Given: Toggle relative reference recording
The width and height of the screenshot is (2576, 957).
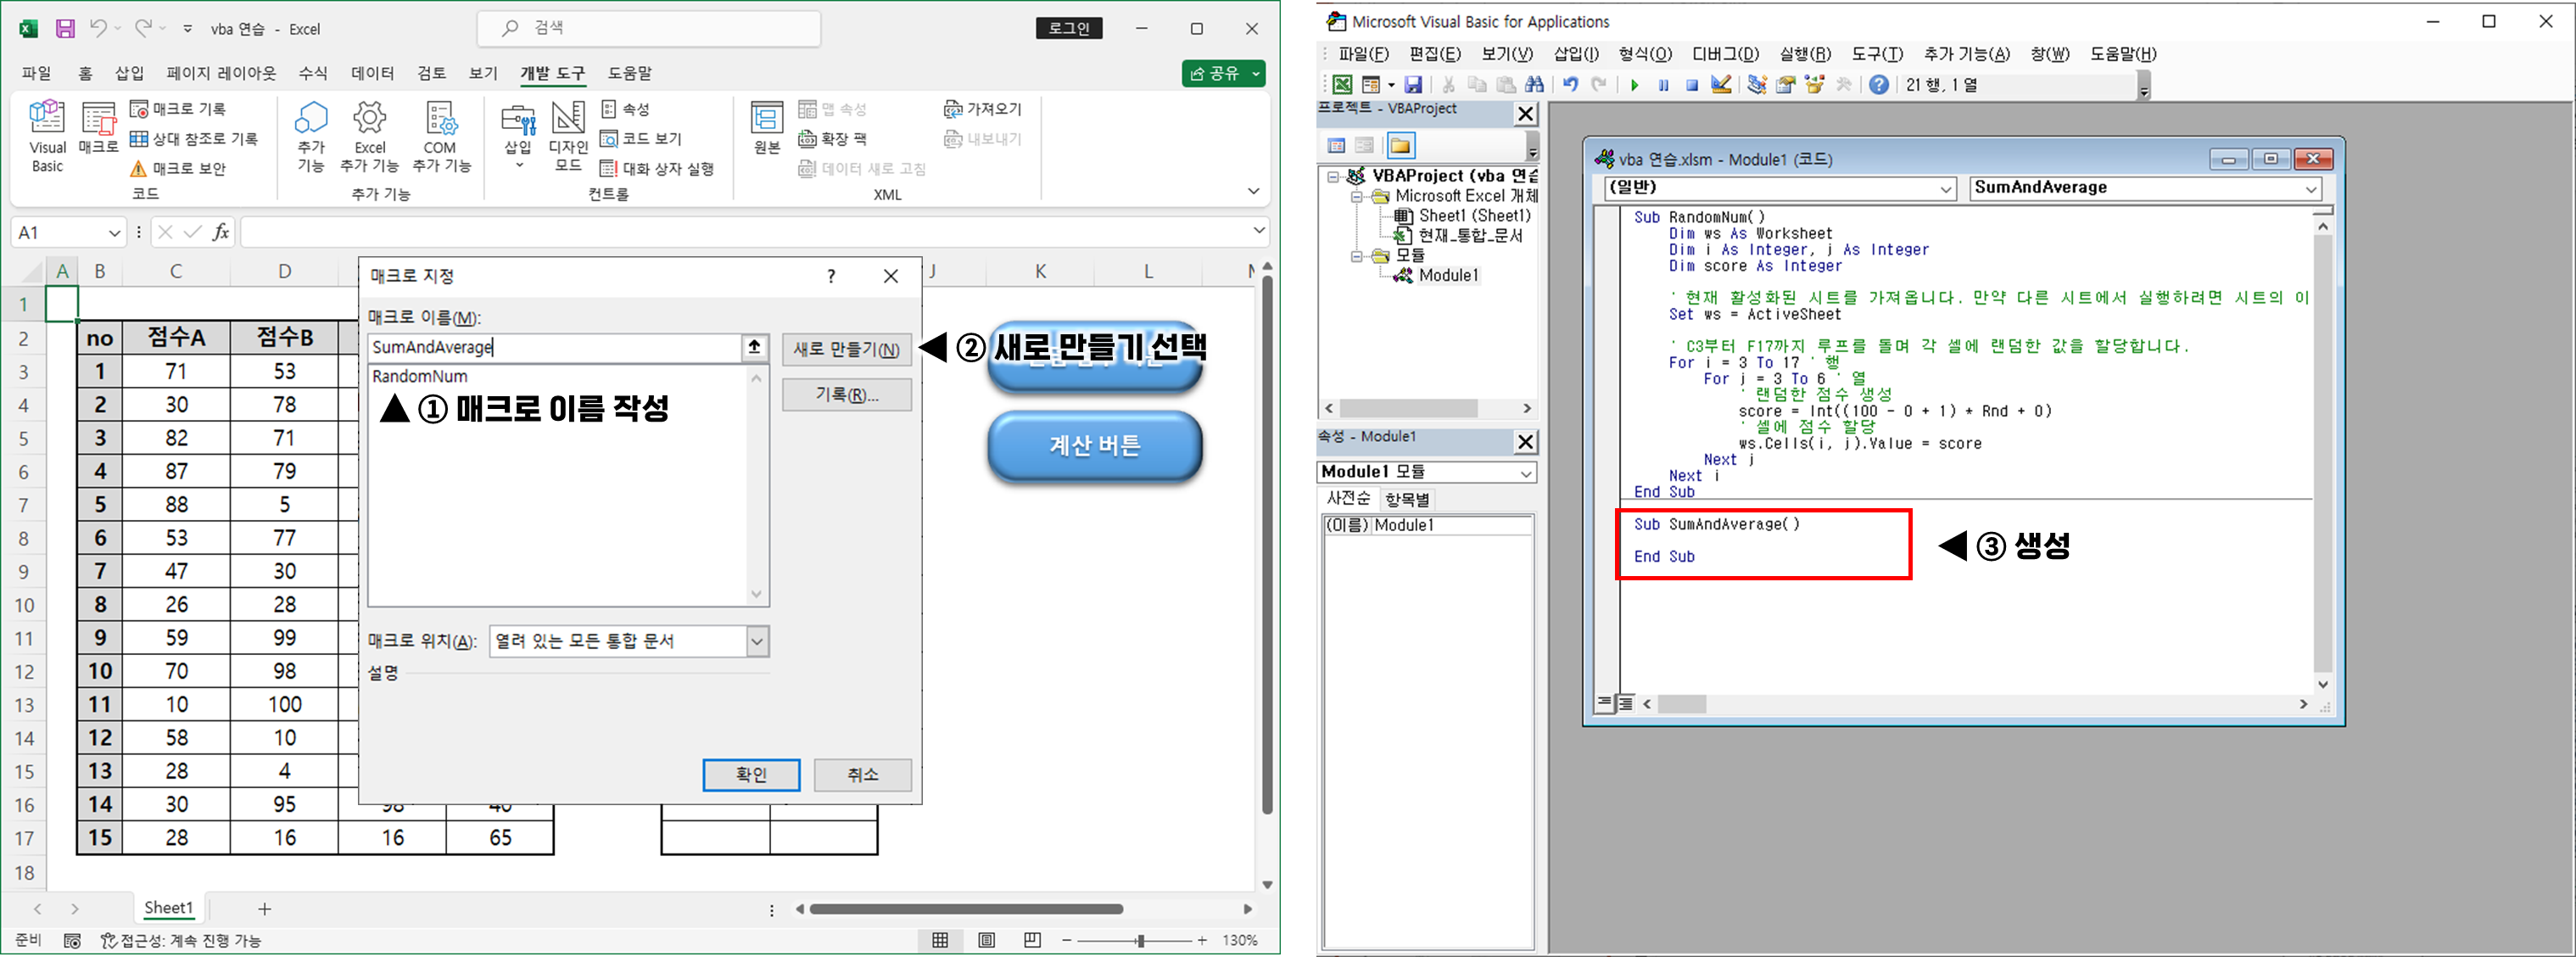Looking at the screenshot, I should tap(195, 139).
